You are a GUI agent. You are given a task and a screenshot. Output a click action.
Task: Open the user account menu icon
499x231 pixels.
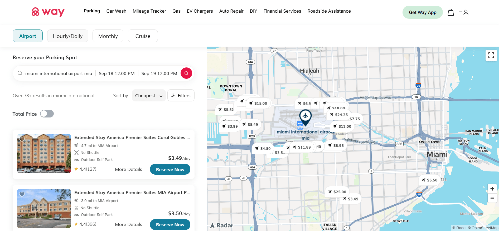pos(463,12)
